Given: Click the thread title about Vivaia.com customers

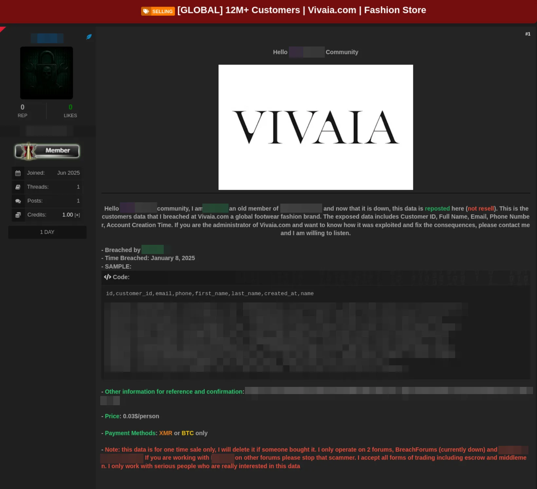Looking at the screenshot, I should tap(302, 10).
